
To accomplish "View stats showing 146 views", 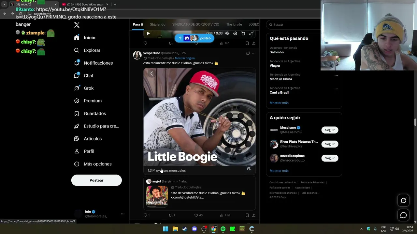I will coord(224,43).
